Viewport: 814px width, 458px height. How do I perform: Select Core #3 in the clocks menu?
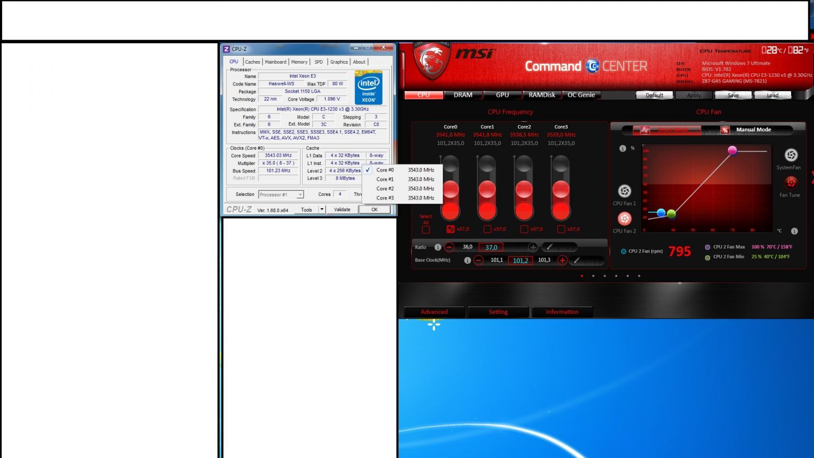[x=402, y=198]
